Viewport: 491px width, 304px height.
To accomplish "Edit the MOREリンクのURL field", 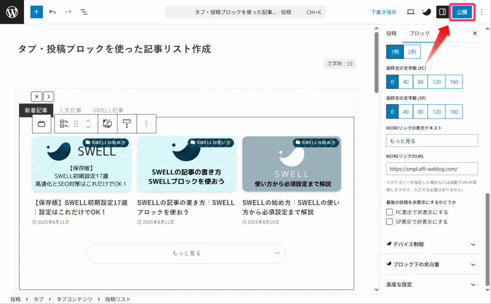I will coord(432,169).
